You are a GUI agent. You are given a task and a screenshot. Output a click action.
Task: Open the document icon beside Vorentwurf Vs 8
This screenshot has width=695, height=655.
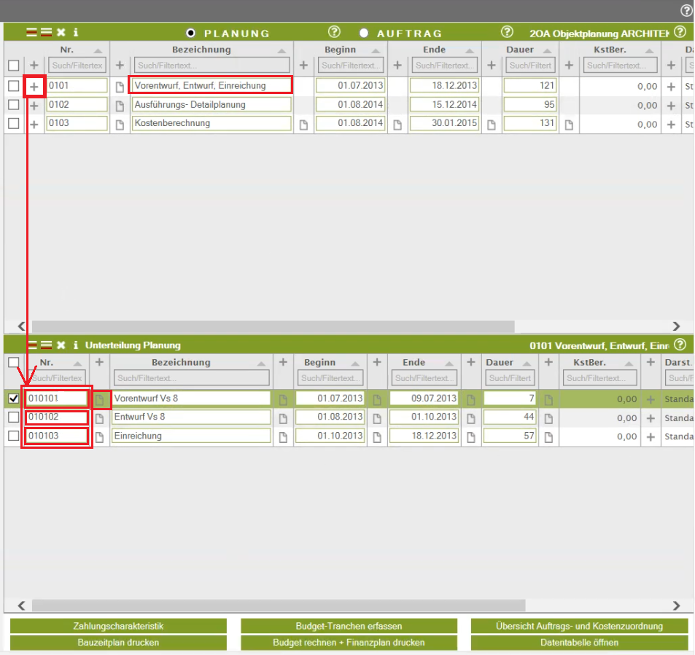click(100, 399)
